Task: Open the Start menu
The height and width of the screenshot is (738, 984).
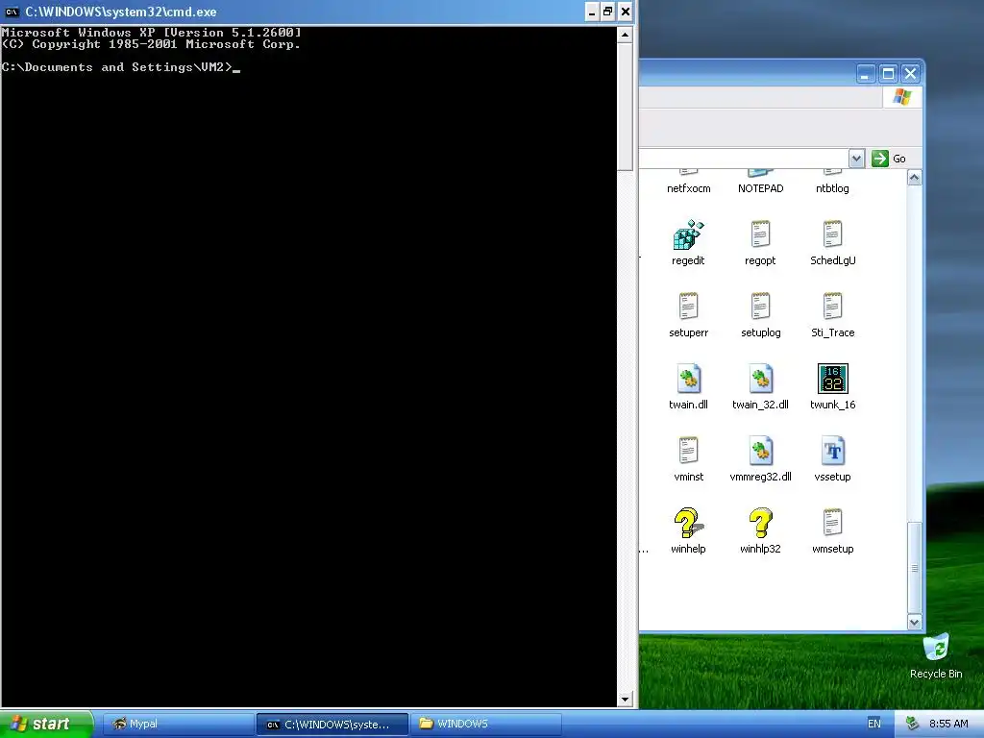Action: [x=46, y=724]
